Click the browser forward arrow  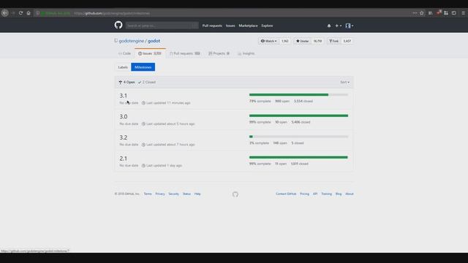coord(13,13)
